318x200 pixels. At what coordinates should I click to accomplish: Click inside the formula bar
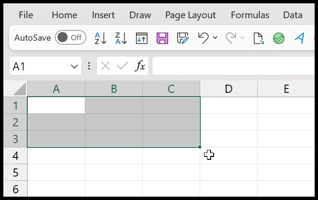coord(230,66)
